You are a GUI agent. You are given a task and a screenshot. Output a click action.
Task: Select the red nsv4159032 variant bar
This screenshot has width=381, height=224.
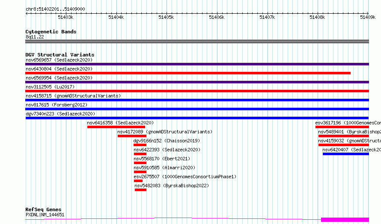344,145
